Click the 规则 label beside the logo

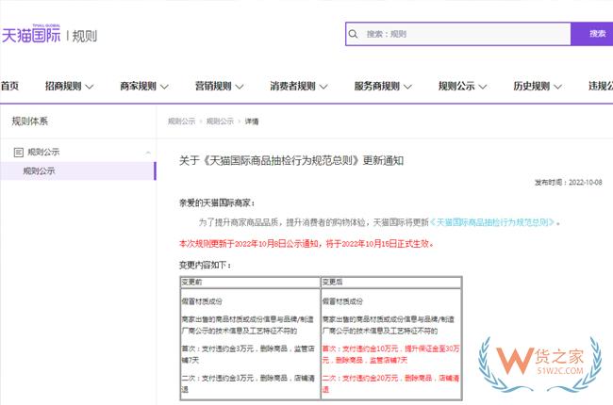coord(85,37)
